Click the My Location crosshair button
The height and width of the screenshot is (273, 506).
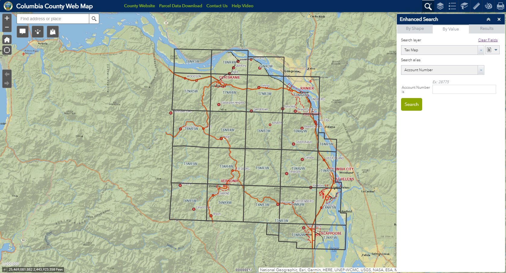7,50
